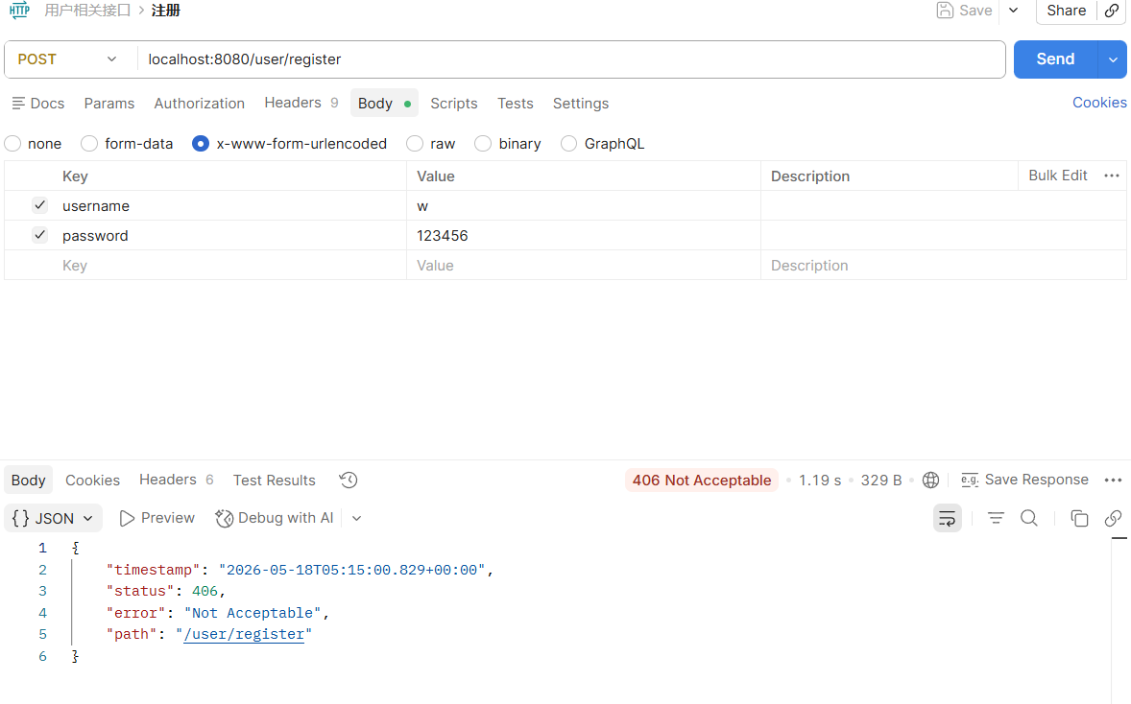Toggle word wrap in response body

tap(947, 518)
